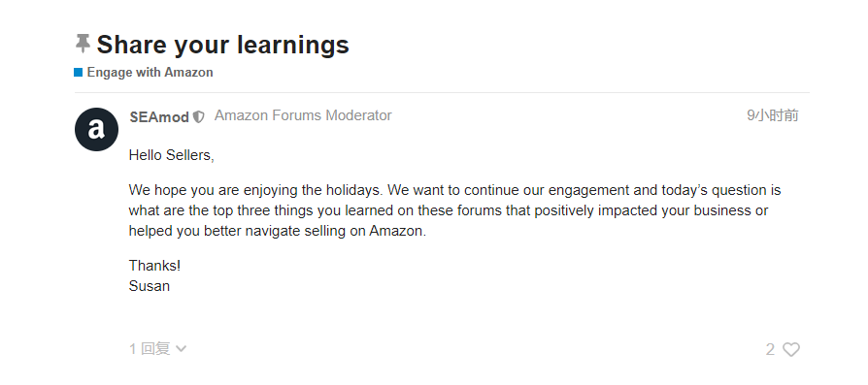Click the phrase 'today's question is' in post
This screenshot has height=385, width=868.
coord(721,191)
